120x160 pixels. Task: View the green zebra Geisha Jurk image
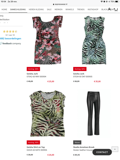[94, 40]
